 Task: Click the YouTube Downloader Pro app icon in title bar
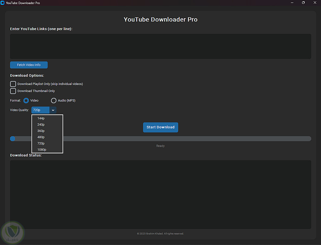coord(3,3)
